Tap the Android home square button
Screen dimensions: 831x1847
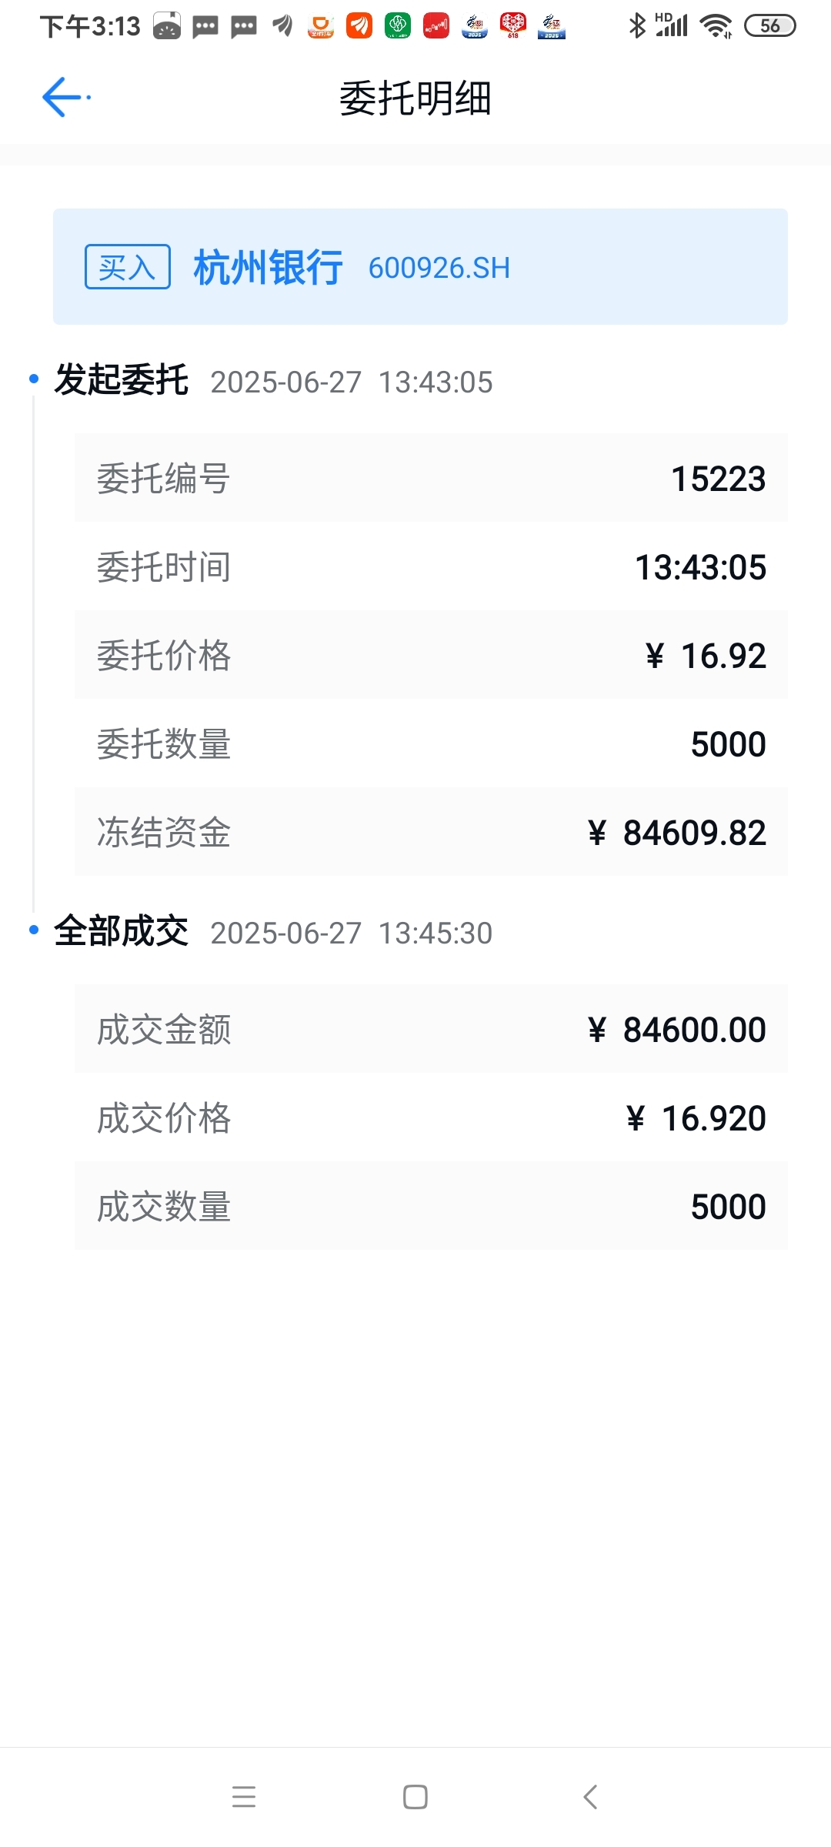(x=415, y=1797)
